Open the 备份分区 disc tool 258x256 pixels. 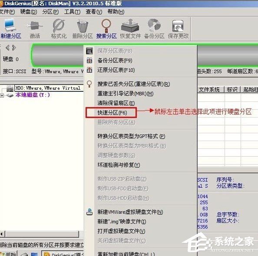[154, 29]
